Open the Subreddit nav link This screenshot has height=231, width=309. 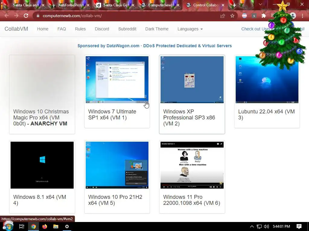tap(127, 29)
